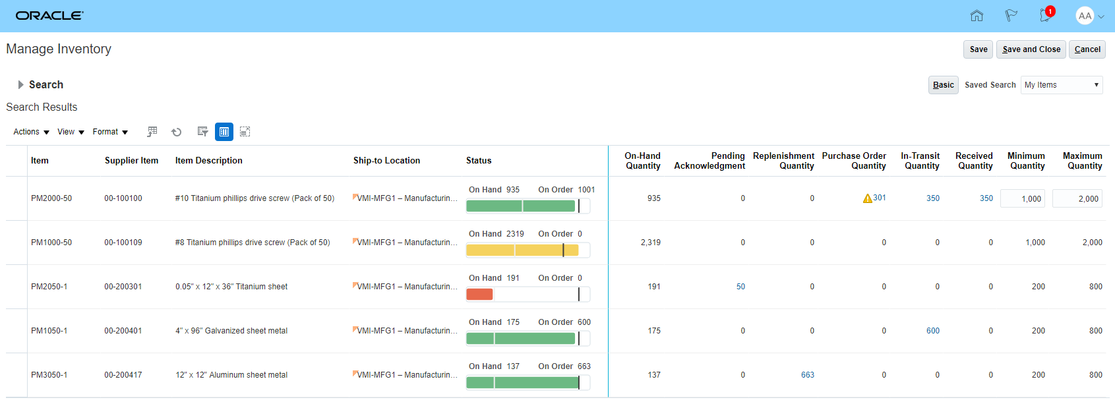Image resolution: width=1115 pixels, height=404 pixels.
Task: Go to the Oracle home page icon
Action: pos(977,16)
